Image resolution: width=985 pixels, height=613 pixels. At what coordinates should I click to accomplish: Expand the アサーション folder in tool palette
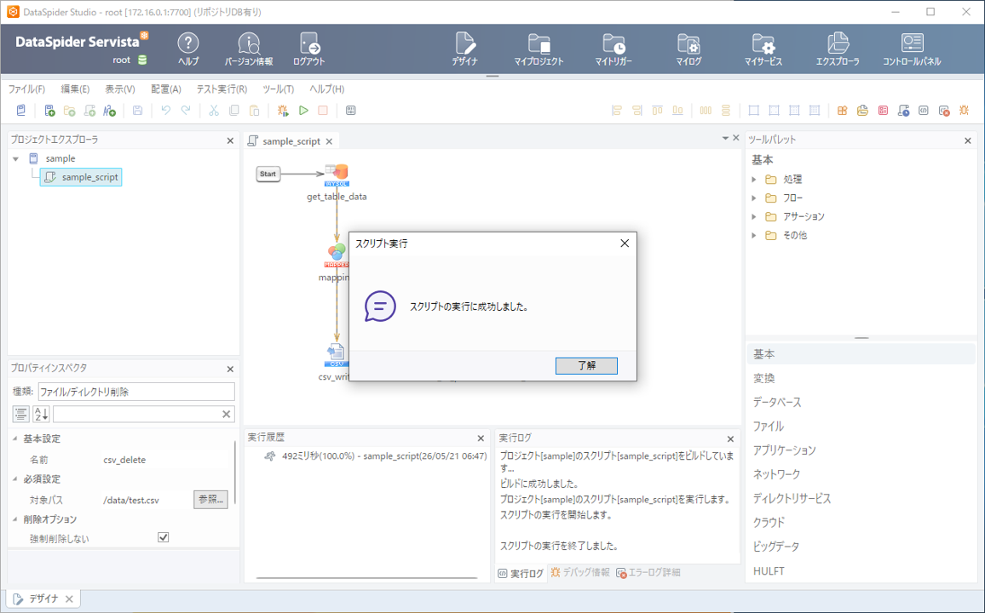(754, 216)
